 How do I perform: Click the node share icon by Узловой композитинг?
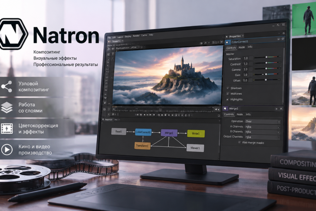pyautogui.click(x=7, y=87)
